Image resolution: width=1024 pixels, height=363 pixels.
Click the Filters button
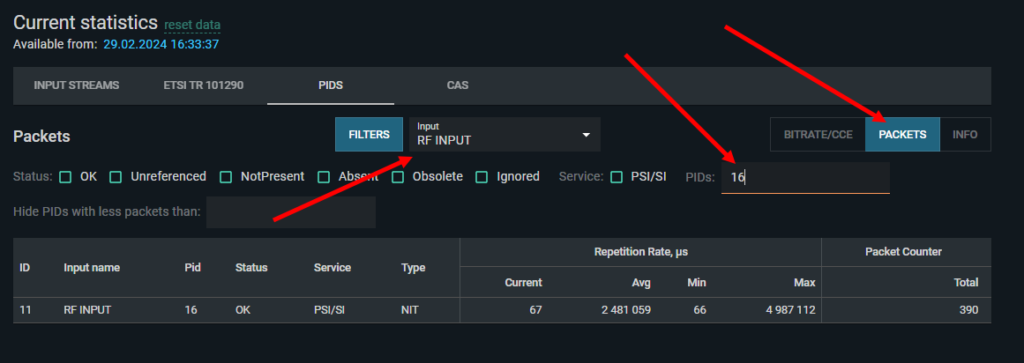pyautogui.click(x=369, y=135)
